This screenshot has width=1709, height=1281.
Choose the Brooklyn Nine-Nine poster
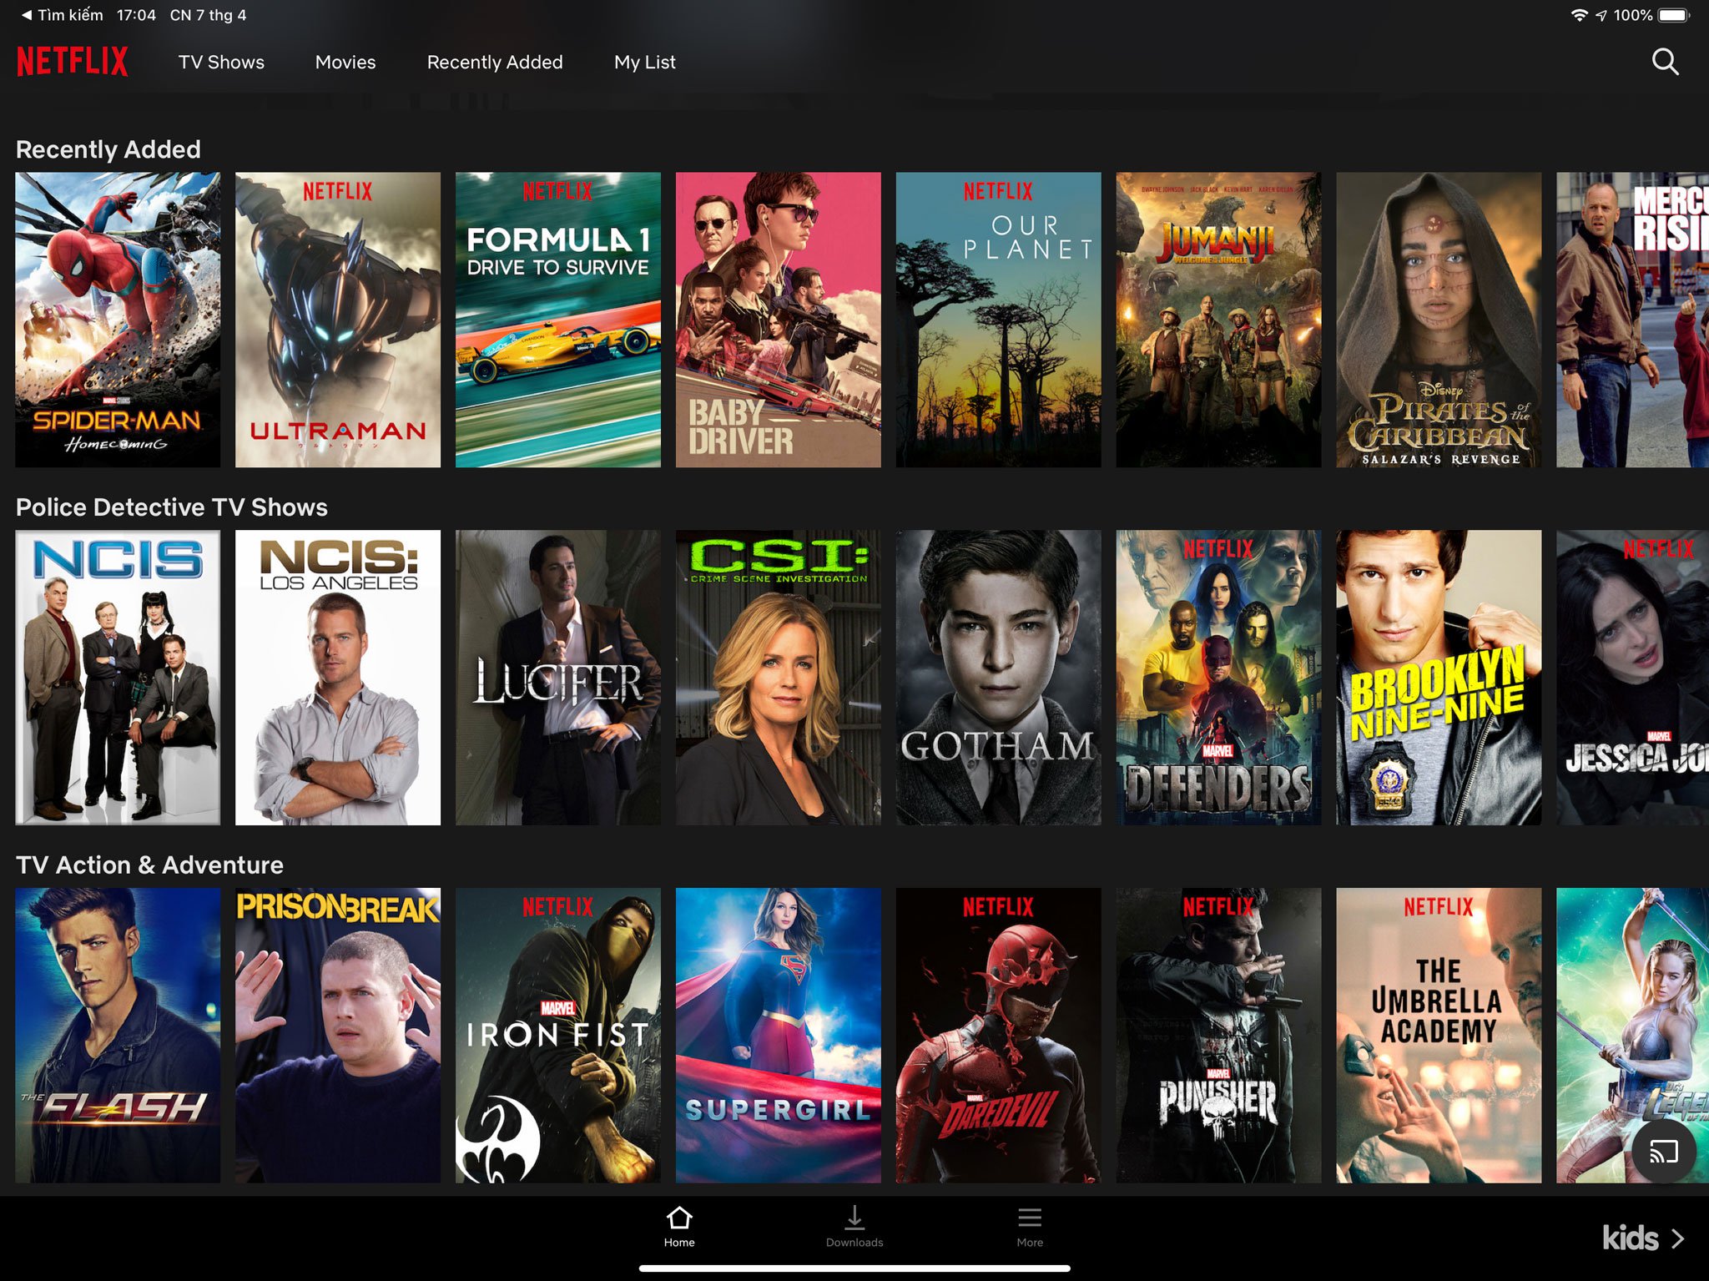1438,678
